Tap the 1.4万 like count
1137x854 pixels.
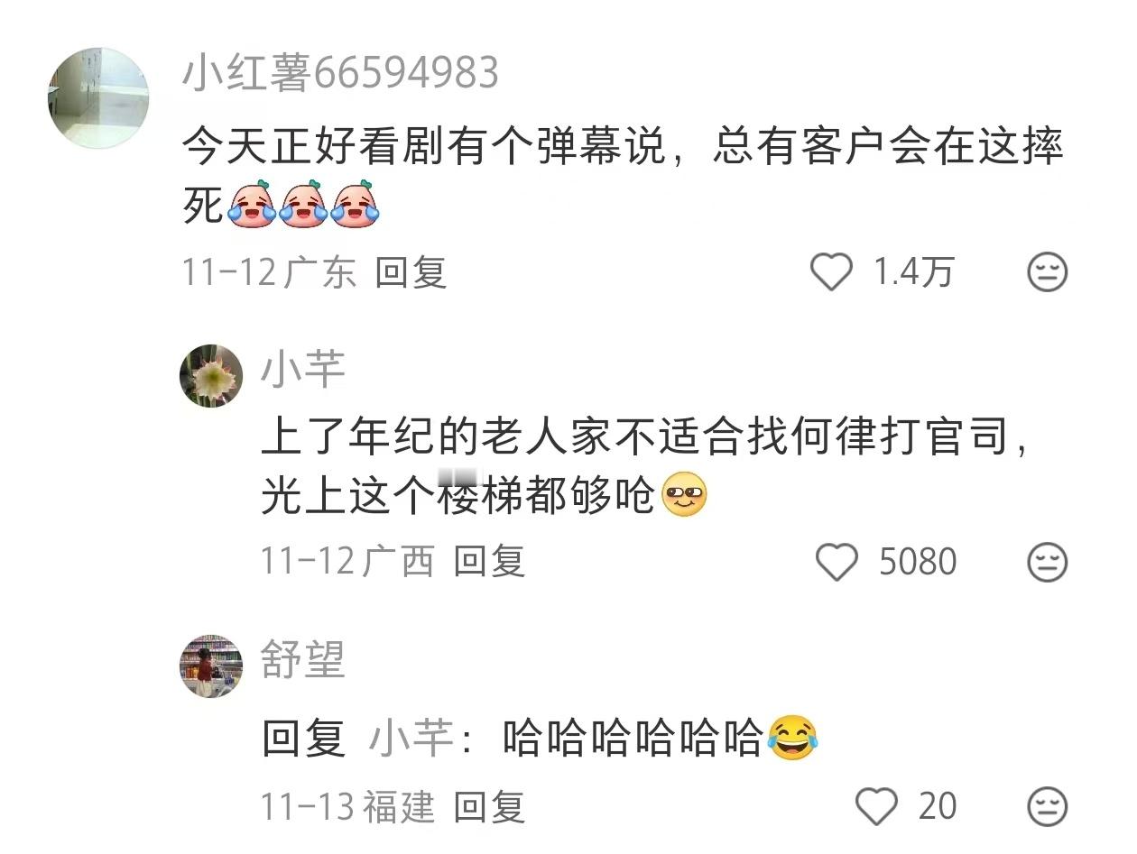point(913,271)
